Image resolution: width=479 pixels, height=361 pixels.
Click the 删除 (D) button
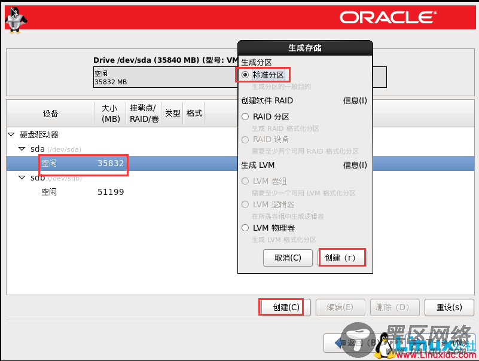[x=395, y=307]
